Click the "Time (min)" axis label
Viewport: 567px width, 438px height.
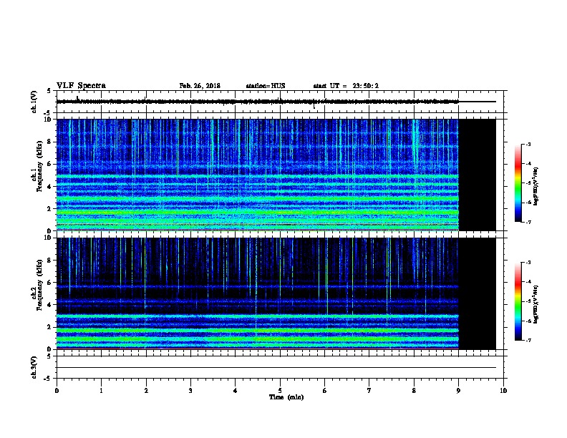tap(286, 397)
